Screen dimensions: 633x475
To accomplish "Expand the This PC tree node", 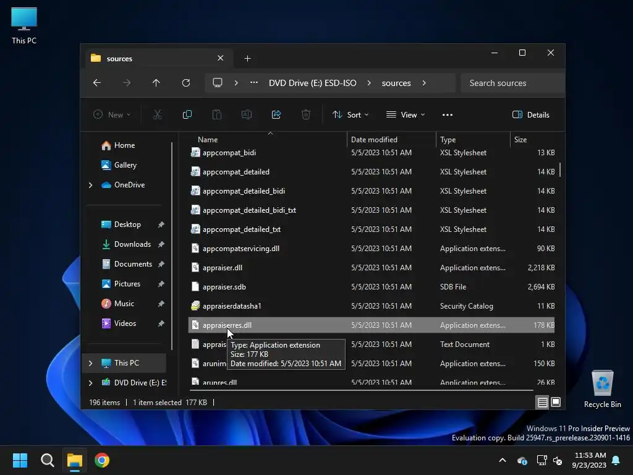I will click(90, 363).
